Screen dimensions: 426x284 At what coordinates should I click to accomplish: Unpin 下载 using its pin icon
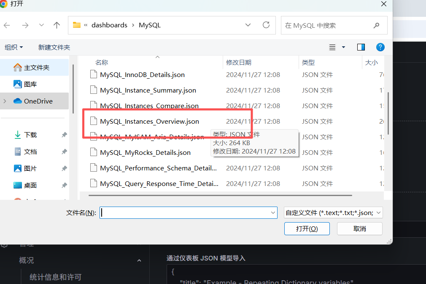point(64,135)
